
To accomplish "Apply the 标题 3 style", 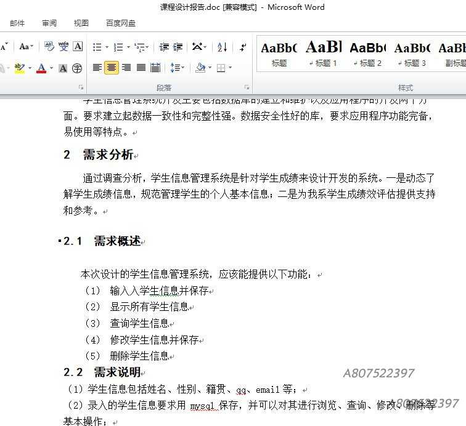I will (x=412, y=54).
